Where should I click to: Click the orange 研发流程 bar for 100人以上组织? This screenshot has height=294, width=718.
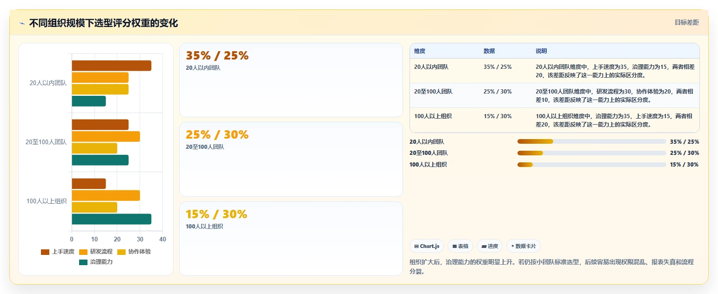pos(106,195)
